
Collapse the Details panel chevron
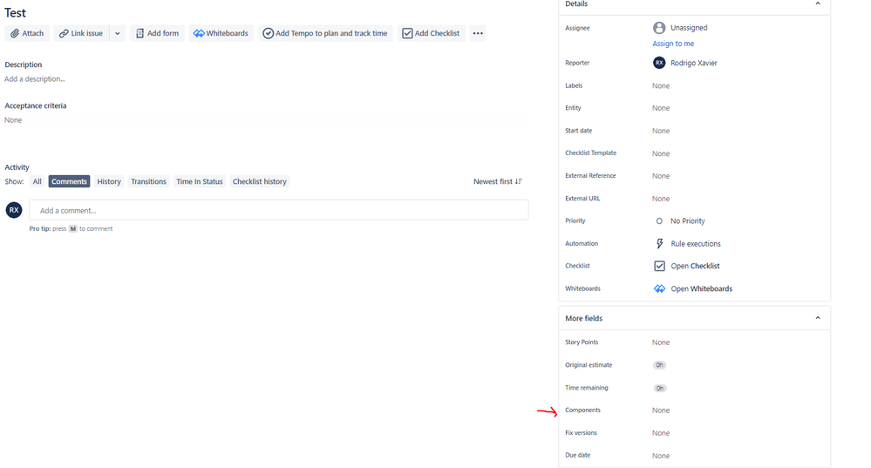pos(818,3)
